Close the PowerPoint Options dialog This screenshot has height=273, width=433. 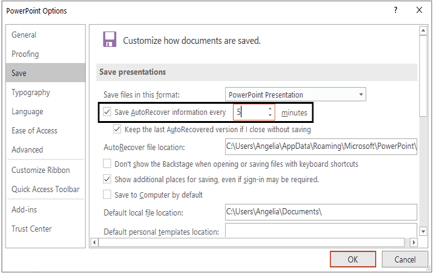(419, 10)
